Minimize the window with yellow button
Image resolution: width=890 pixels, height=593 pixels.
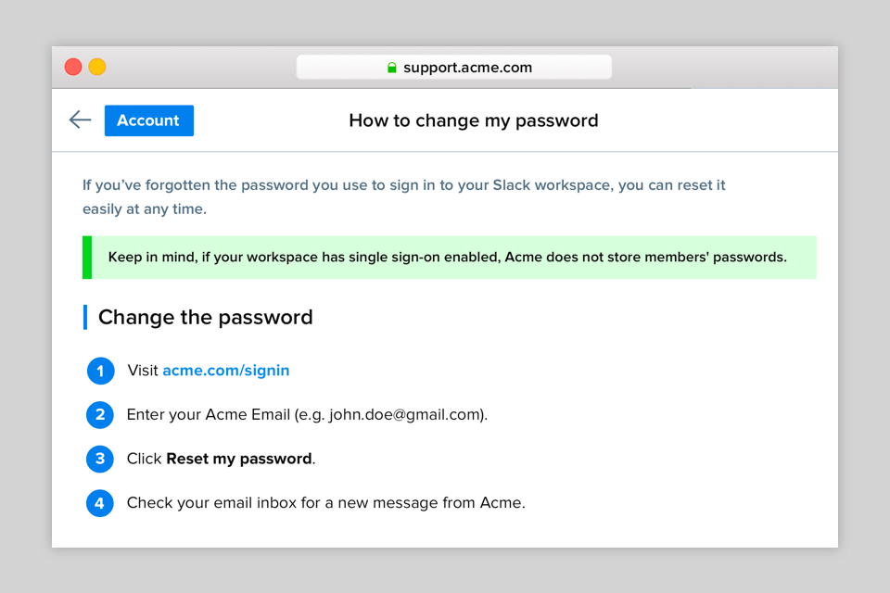(x=97, y=67)
